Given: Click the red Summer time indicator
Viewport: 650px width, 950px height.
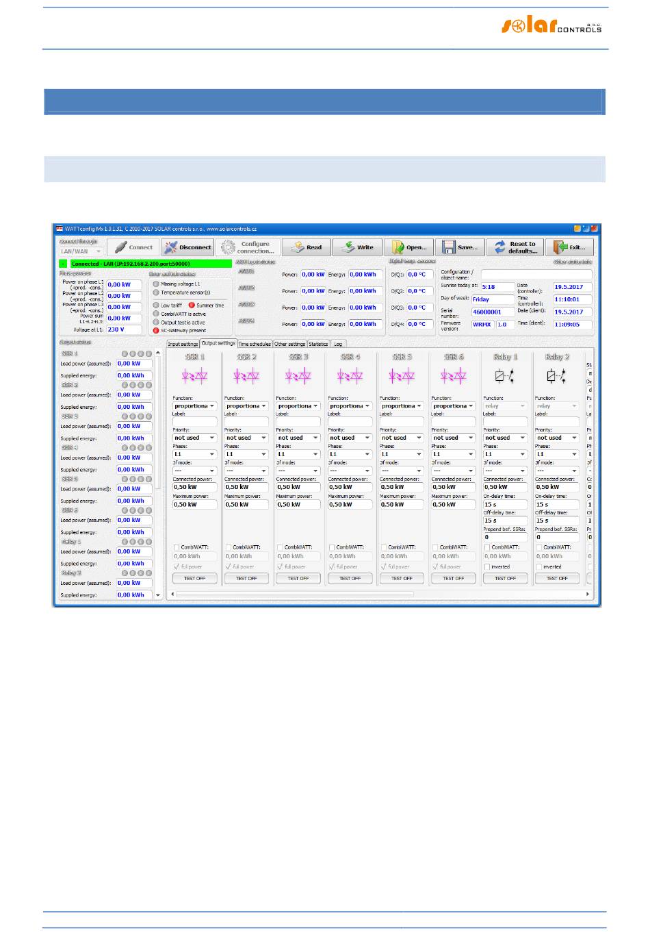Looking at the screenshot, I should [x=192, y=305].
